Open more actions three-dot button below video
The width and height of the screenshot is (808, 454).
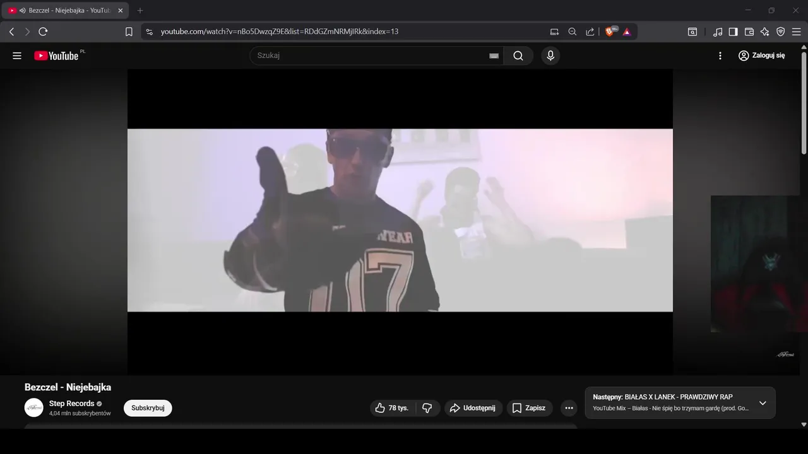point(569,408)
